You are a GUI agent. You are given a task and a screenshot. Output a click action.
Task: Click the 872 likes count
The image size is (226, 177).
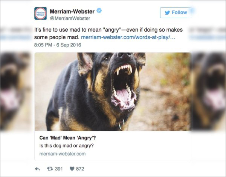coord(80,169)
